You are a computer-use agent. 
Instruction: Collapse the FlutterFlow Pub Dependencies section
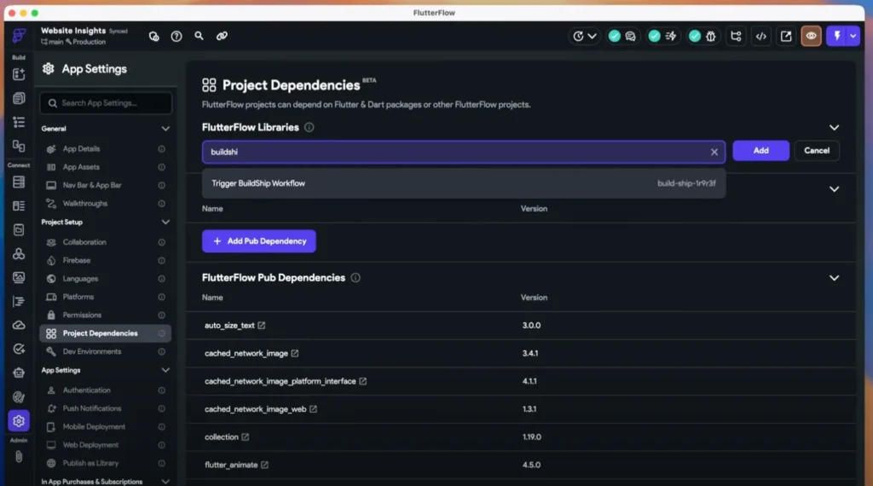pyautogui.click(x=834, y=278)
